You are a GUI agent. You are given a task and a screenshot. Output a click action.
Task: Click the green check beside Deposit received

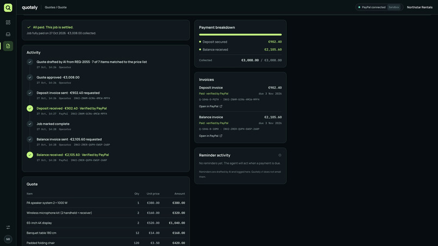(30, 109)
